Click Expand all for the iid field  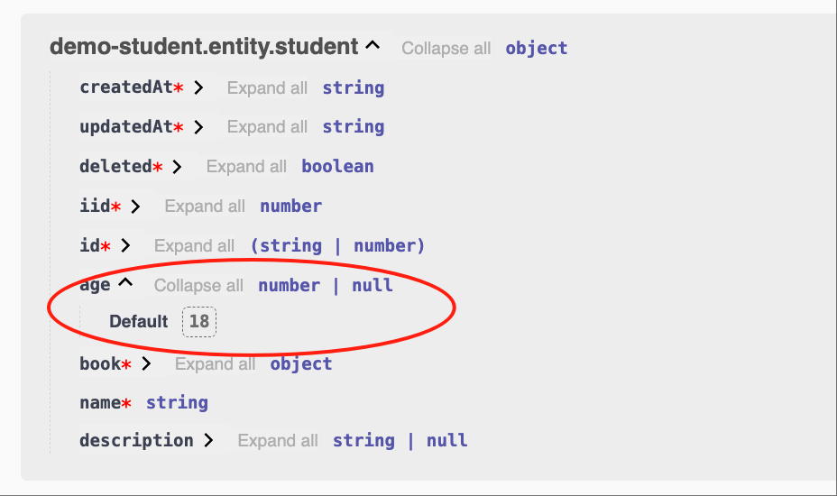tap(205, 207)
